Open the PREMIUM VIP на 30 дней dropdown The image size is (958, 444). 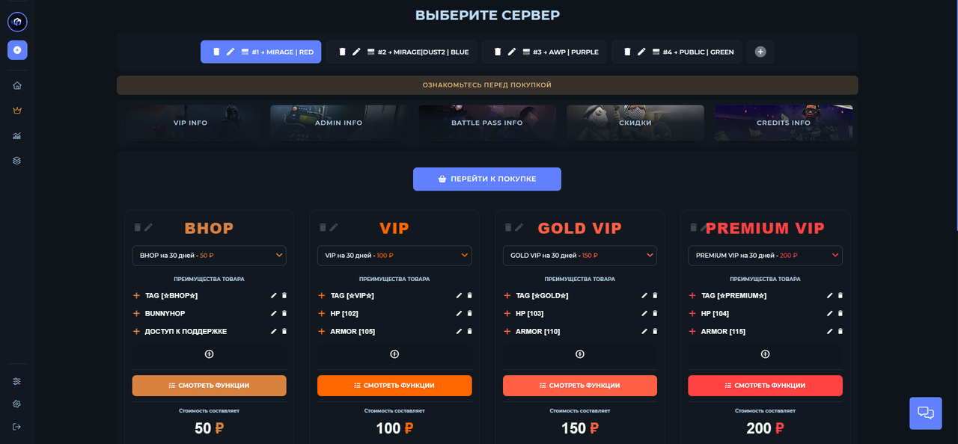765,256
